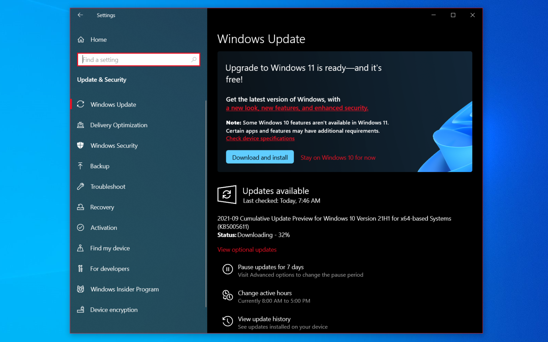
Task: Open Check device specifications link
Action: point(260,138)
